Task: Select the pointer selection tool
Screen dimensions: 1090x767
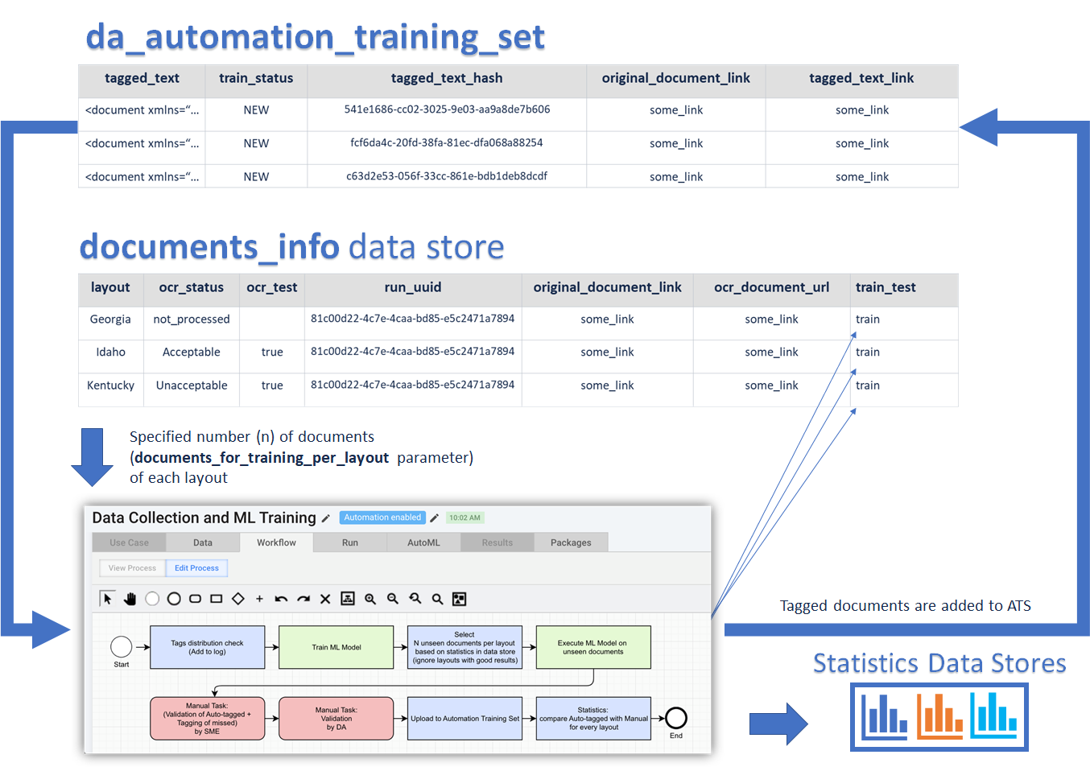Action: click(x=107, y=599)
